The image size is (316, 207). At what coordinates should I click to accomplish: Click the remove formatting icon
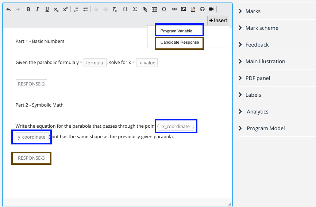(115, 9)
